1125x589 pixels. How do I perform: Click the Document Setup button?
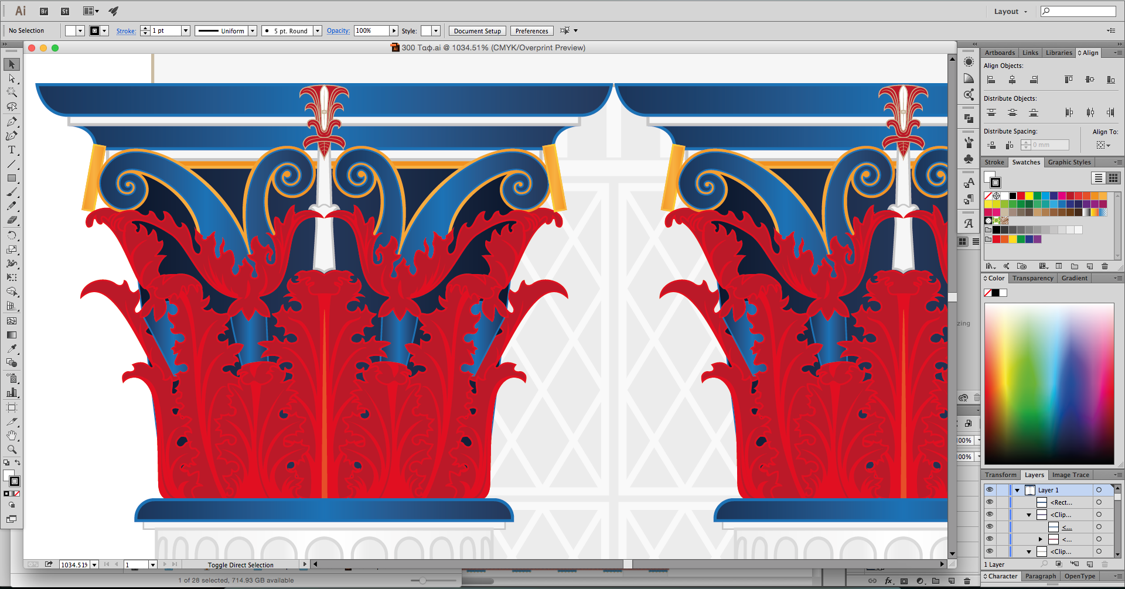[477, 31]
